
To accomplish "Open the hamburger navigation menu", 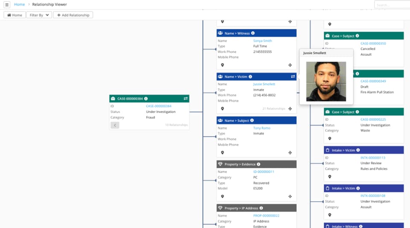I will 7,5.
